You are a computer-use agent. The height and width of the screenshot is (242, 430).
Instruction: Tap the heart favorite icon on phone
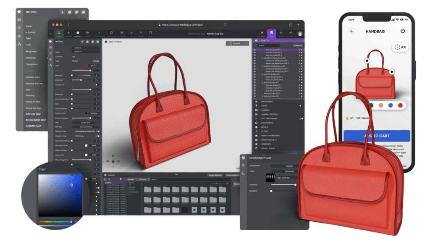point(402,32)
